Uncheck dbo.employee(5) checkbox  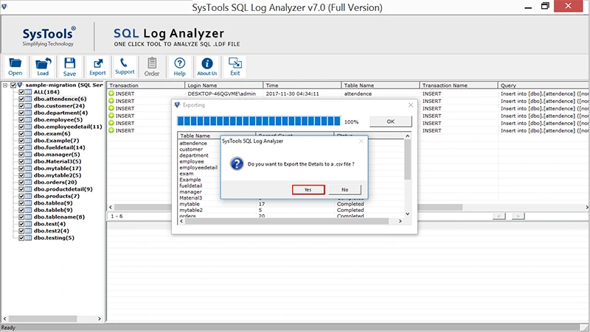click(x=21, y=120)
